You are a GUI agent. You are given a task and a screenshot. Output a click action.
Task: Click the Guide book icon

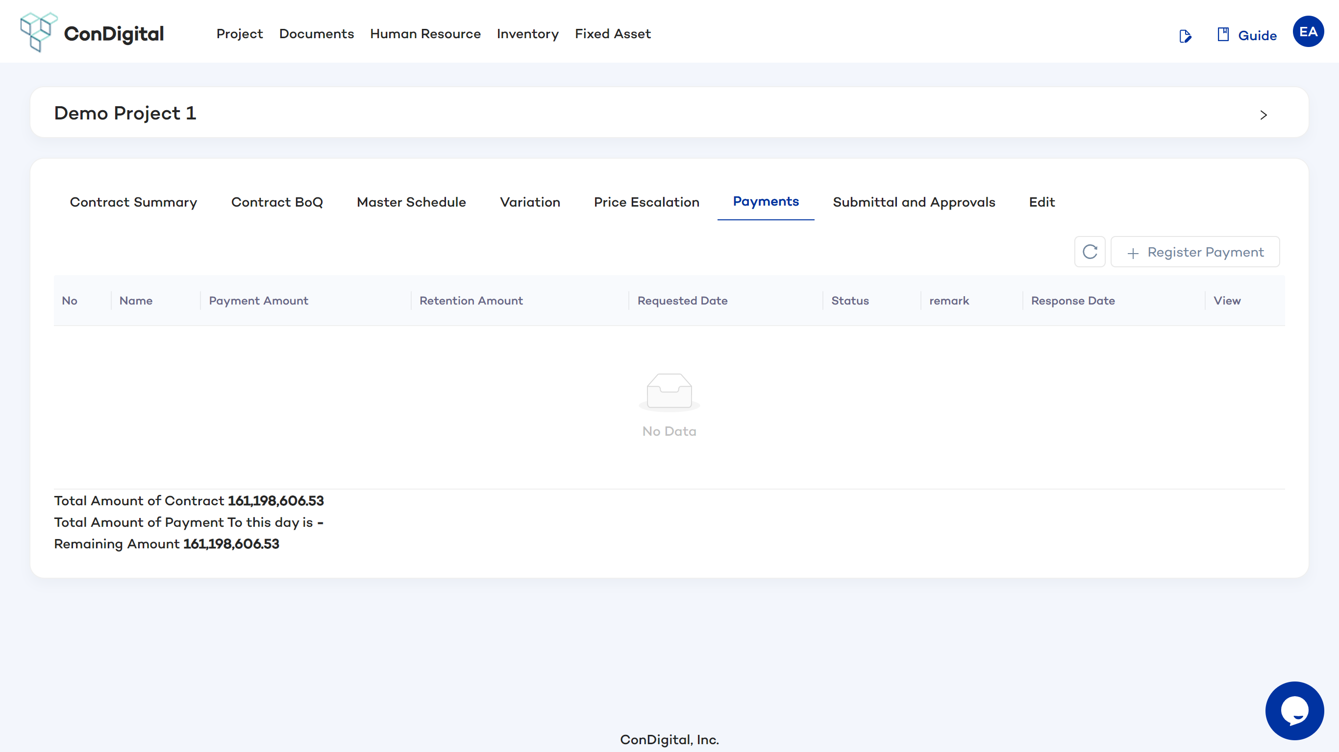click(1222, 35)
